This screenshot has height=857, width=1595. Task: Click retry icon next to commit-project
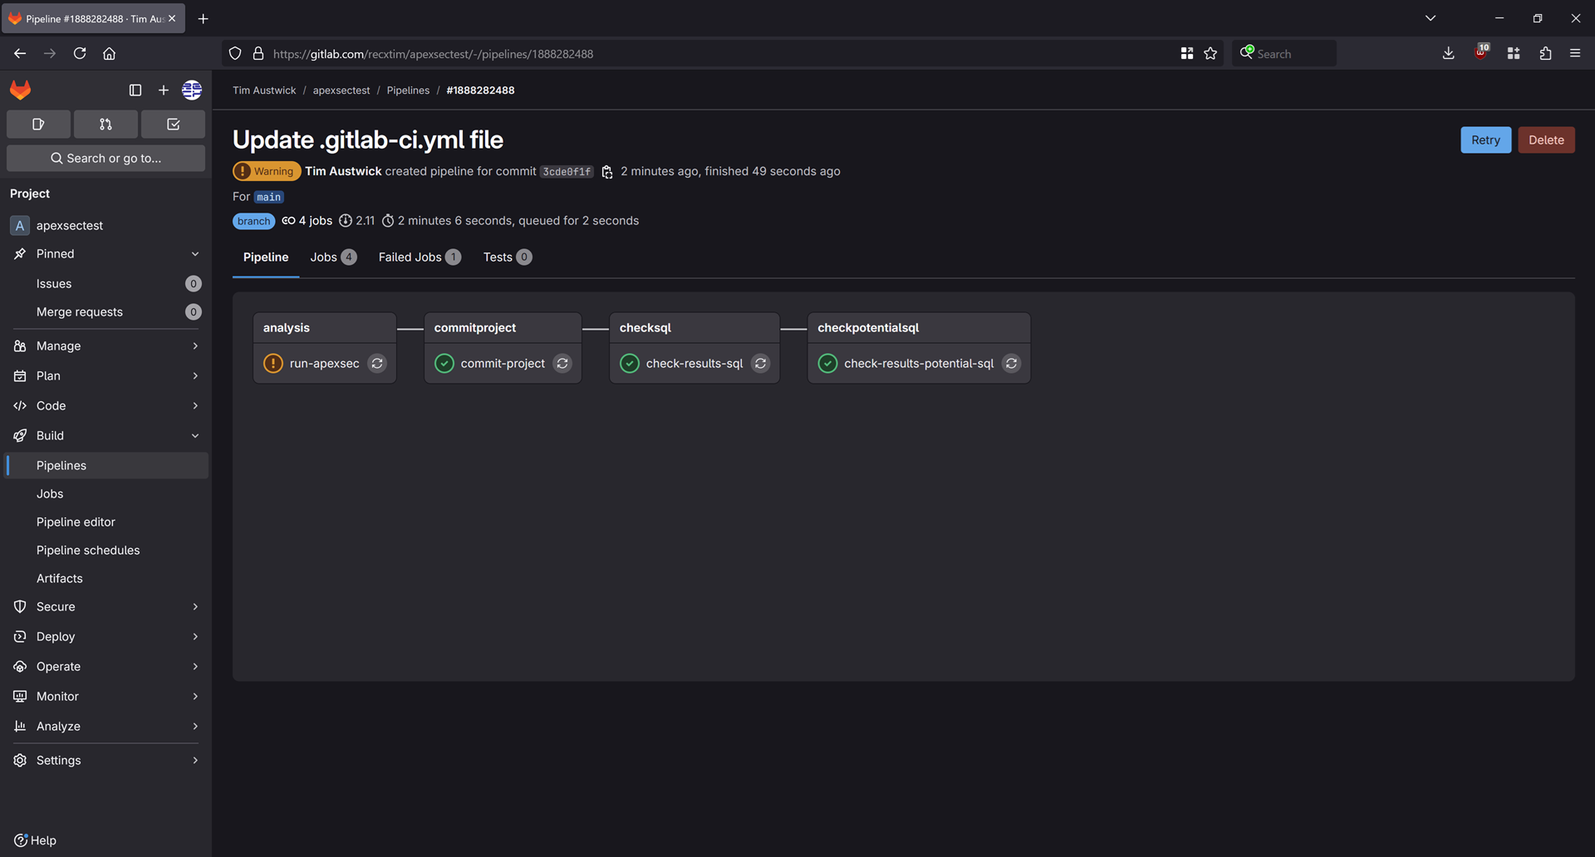point(562,364)
